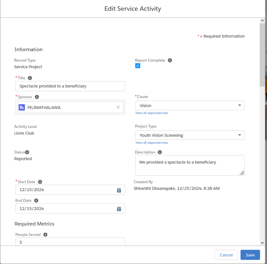The width and height of the screenshot is (267, 264).
Task: Click into the Title input field
Action: pos(70,86)
